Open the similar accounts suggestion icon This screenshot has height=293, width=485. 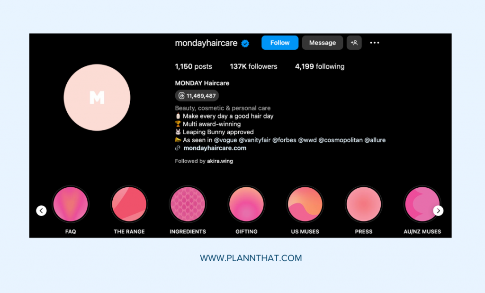click(x=354, y=43)
